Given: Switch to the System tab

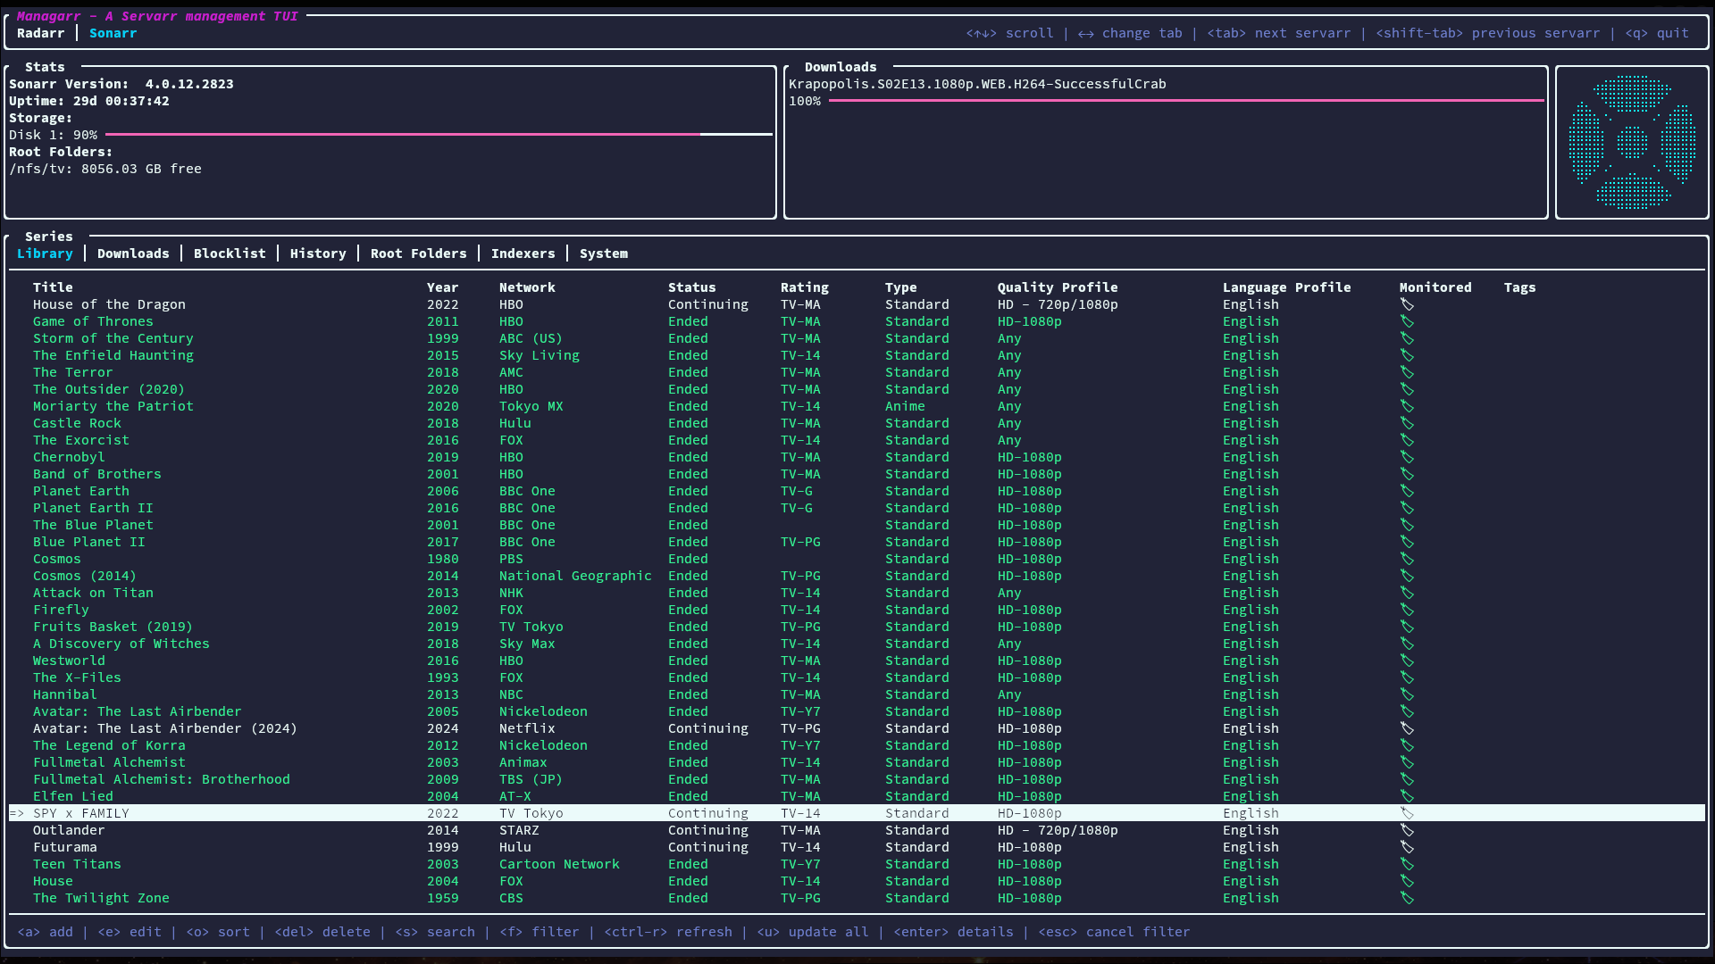Looking at the screenshot, I should click(x=604, y=253).
